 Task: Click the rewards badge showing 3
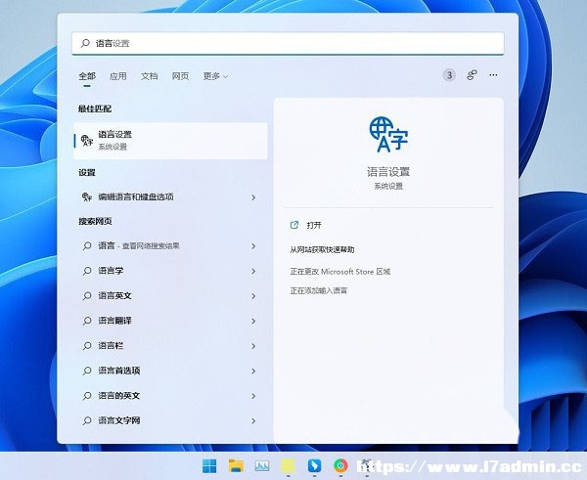pos(449,75)
